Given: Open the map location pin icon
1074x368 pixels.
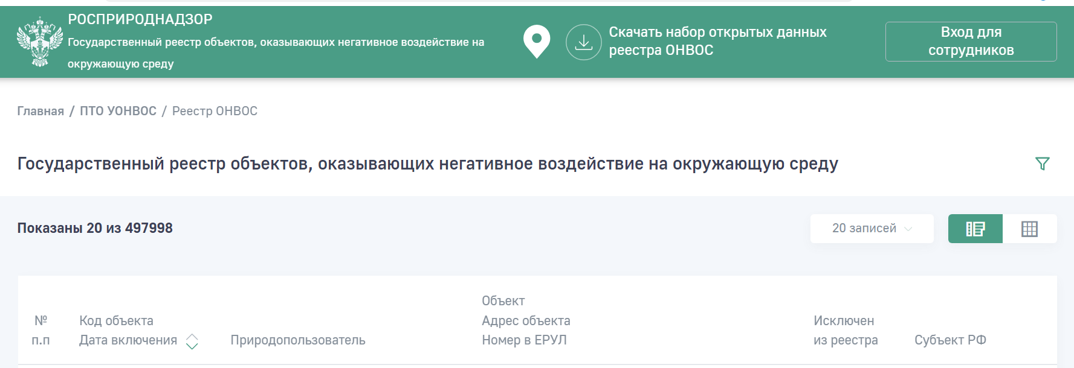Looking at the screenshot, I should tap(536, 42).
